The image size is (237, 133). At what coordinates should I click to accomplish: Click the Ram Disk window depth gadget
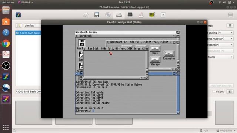point(147,48)
